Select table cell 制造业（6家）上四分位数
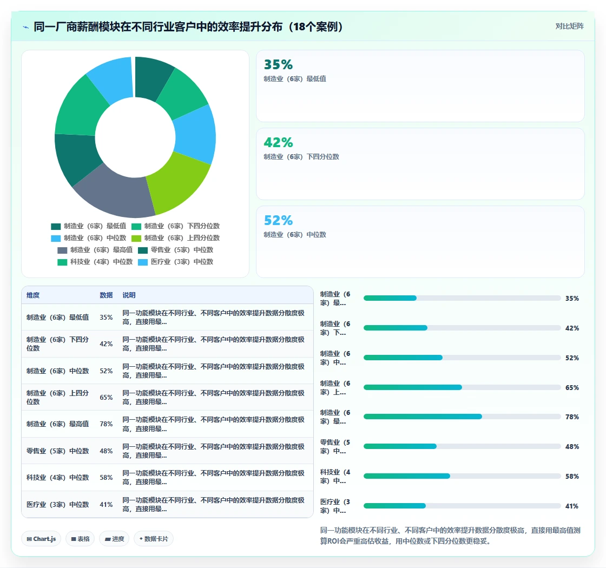Screen dimensions: 606x568 [57, 398]
